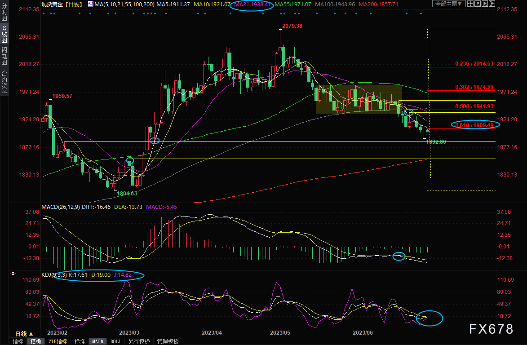527x345 pixels.
Task: Open the 合约资料 sidebar view
Action: 4,83
